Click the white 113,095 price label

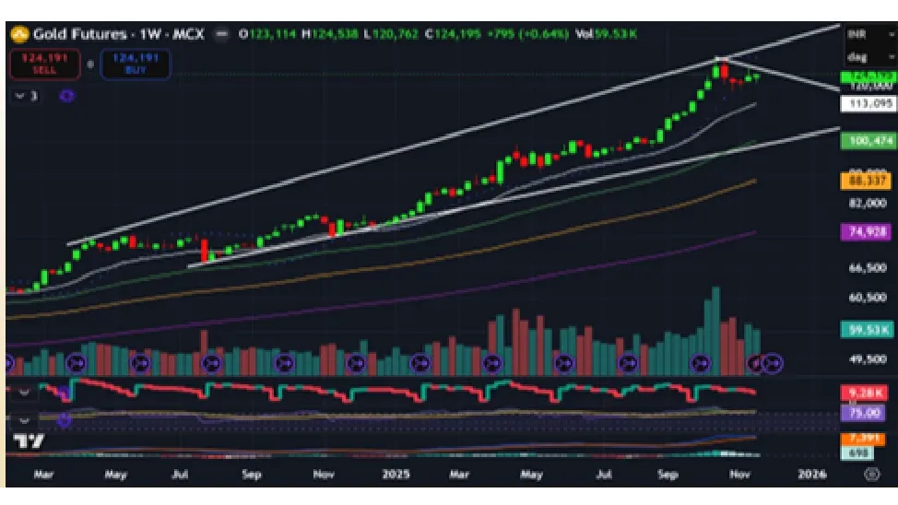[x=868, y=103]
